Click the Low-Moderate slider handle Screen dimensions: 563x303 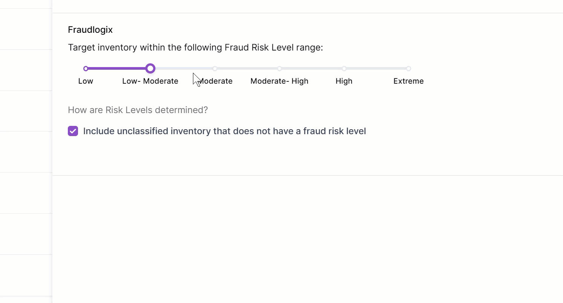tap(150, 69)
